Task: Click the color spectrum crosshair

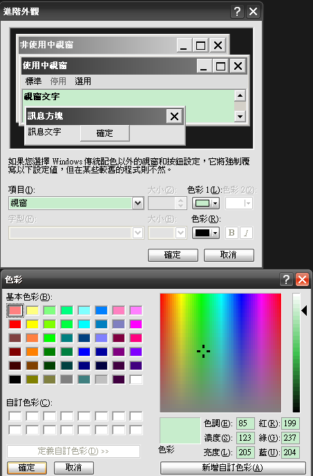Action: pos(203,351)
